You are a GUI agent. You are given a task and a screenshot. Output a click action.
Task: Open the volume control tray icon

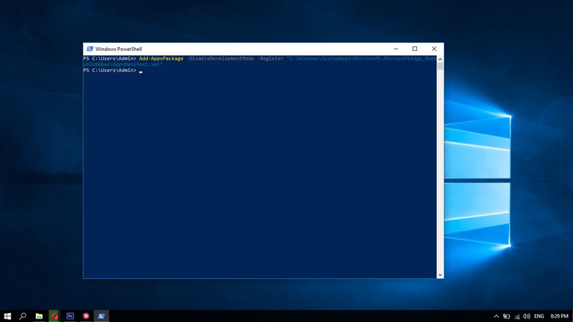(x=527, y=316)
